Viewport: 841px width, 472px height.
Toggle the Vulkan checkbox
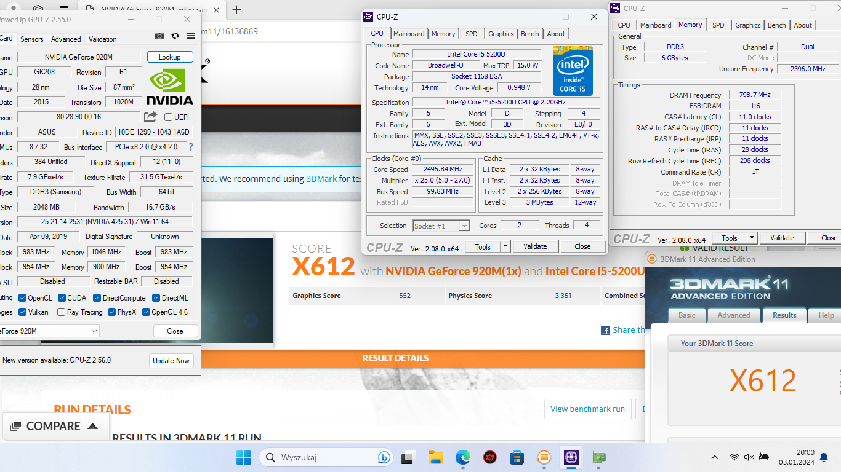(22, 312)
